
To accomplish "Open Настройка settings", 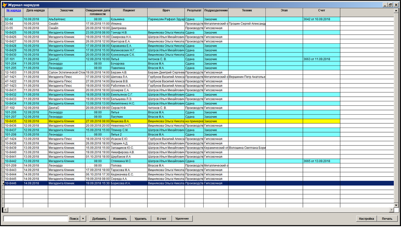I will pyautogui.click(x=367, y=219).
